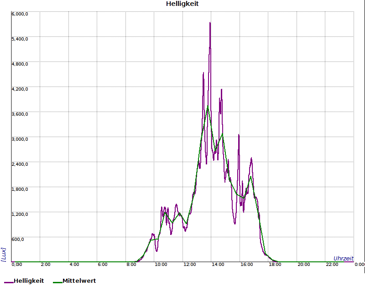Click the 4:00 time tick label
The height and width of the screenshot is (296, 365).
point(74,265)
